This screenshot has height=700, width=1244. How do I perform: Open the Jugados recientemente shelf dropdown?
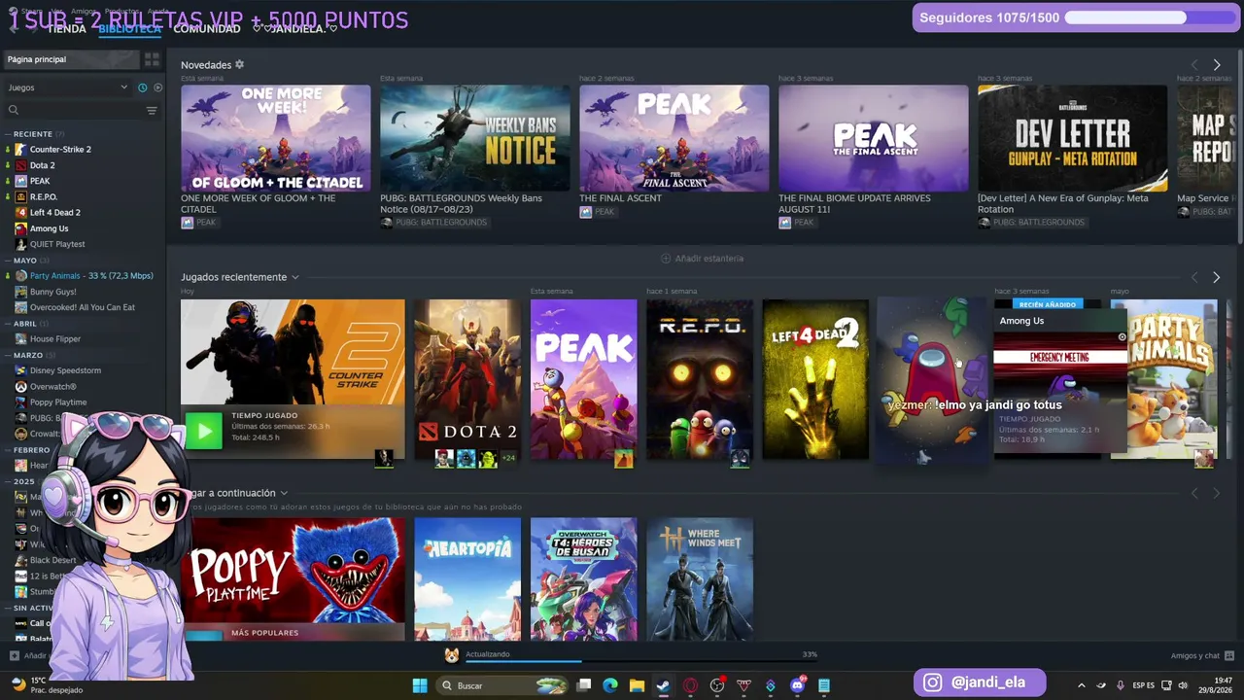[294, 277]
